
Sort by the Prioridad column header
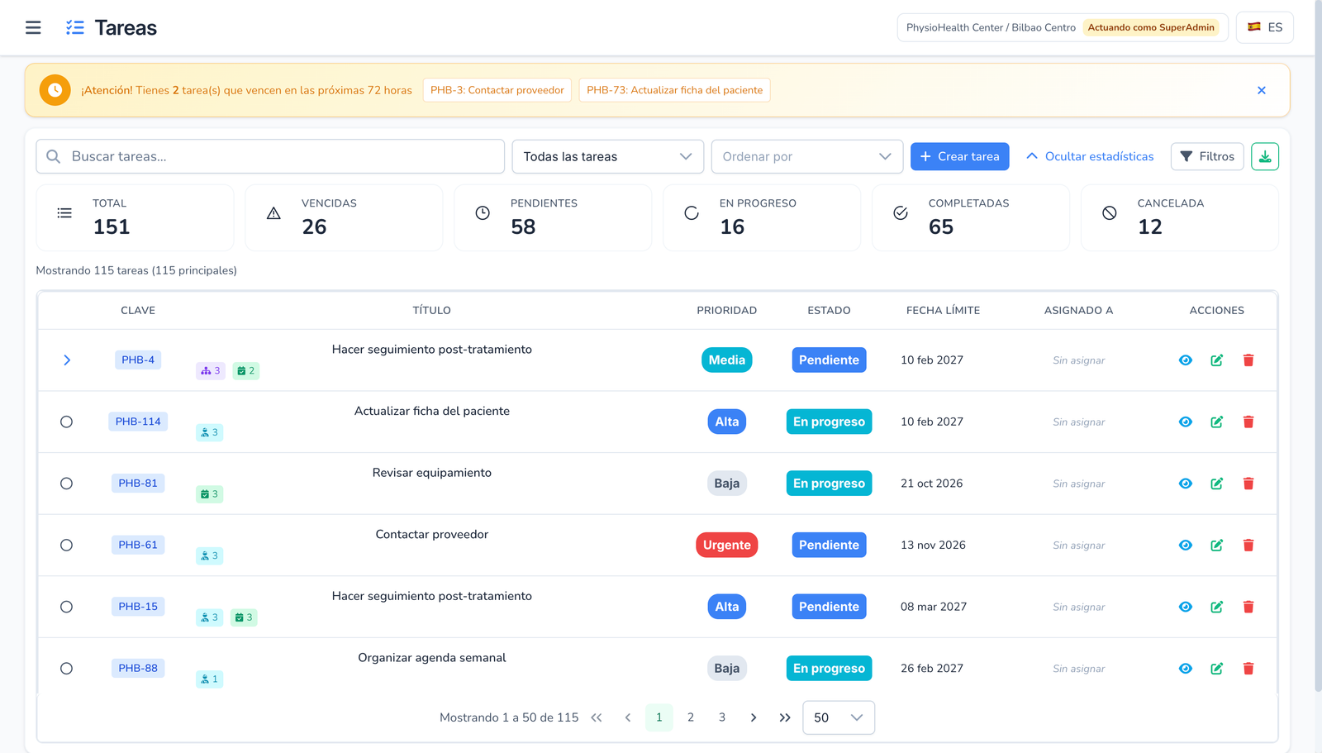726,311
